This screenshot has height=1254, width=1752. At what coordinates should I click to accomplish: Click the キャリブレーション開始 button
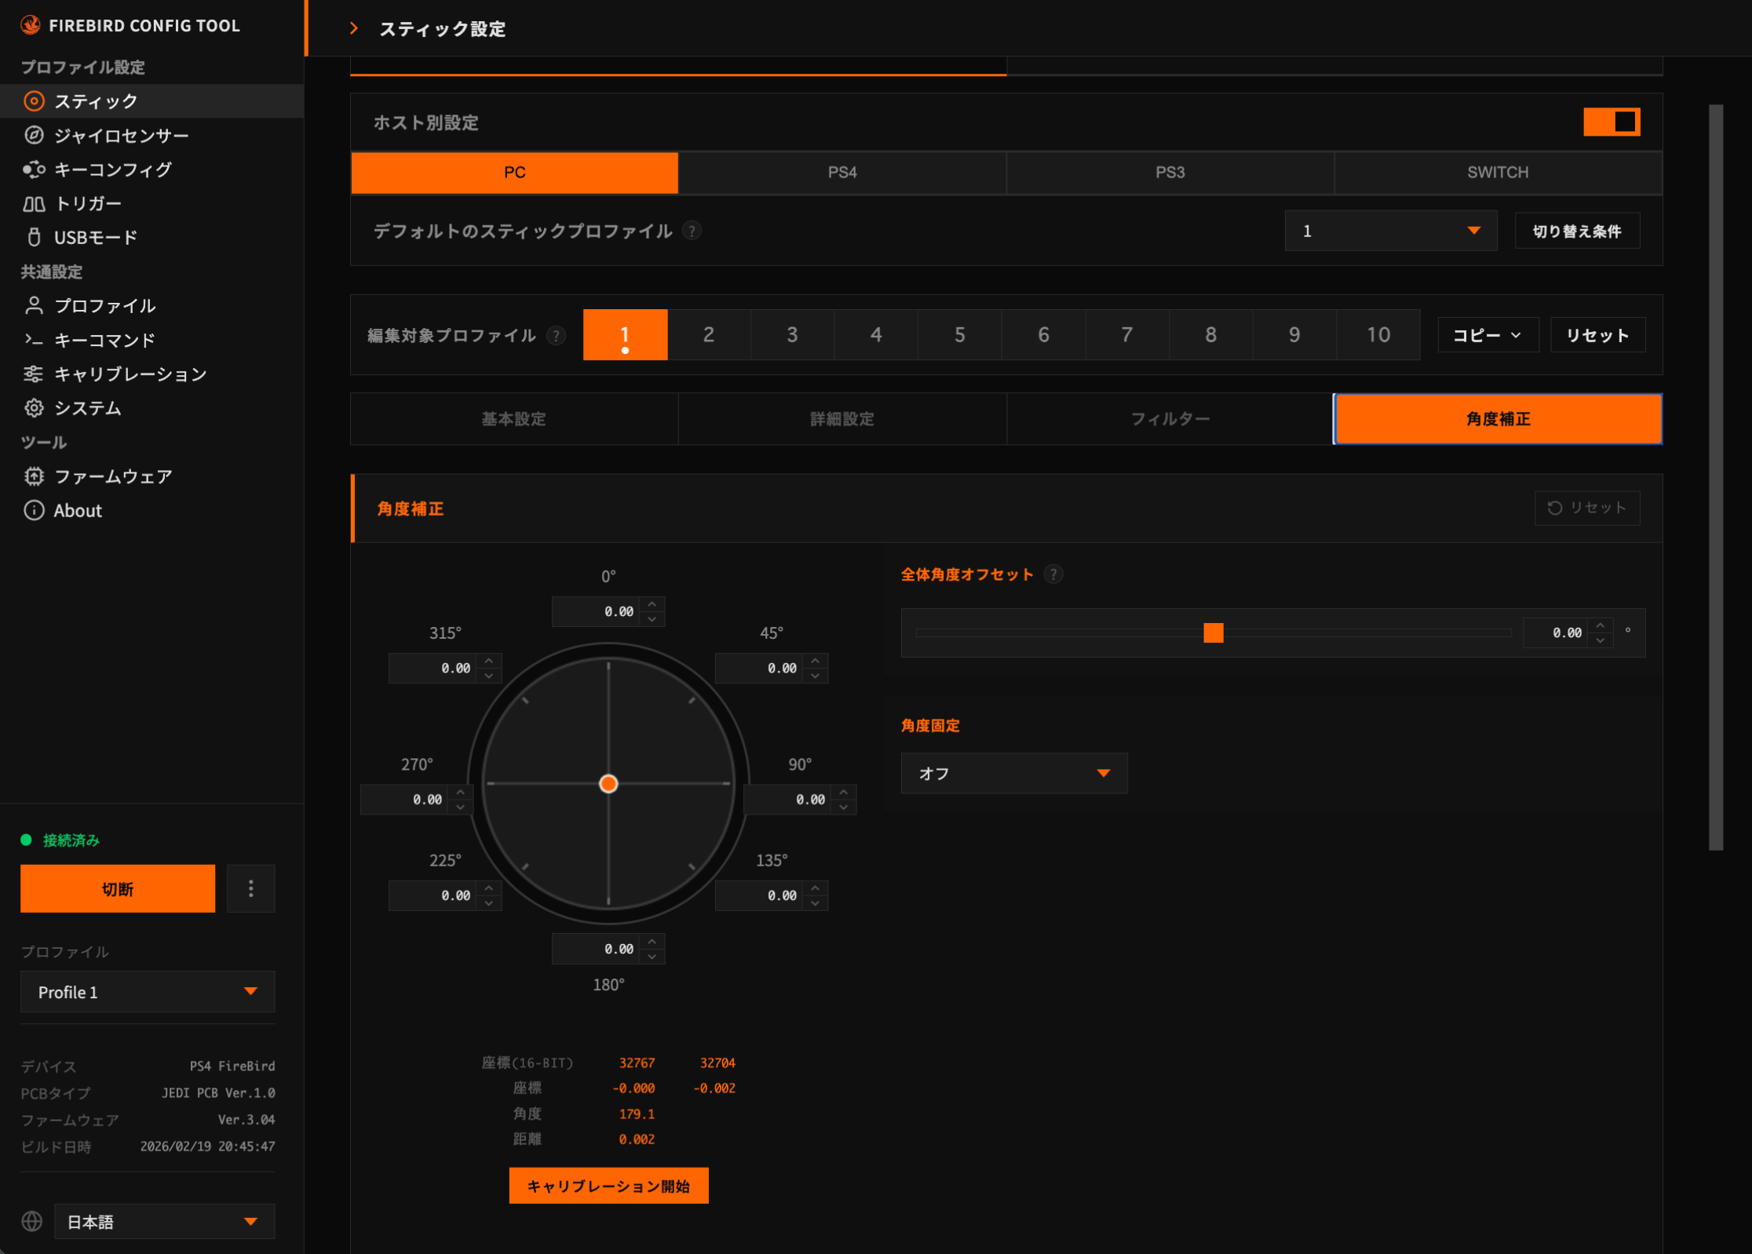click(608, 1186)
